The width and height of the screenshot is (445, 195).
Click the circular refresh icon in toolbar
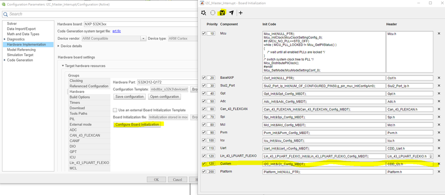point(213,13)
